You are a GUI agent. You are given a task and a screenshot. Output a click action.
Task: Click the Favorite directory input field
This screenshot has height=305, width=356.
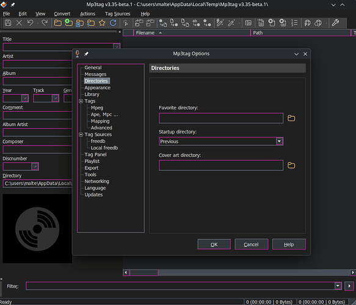(x=221, y=118)
